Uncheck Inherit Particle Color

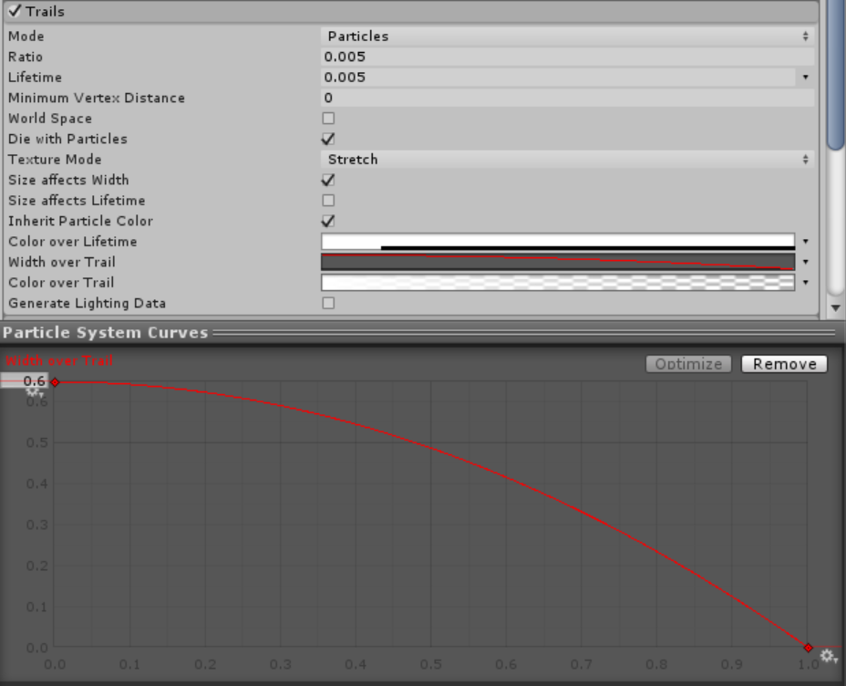coord(328,221)
